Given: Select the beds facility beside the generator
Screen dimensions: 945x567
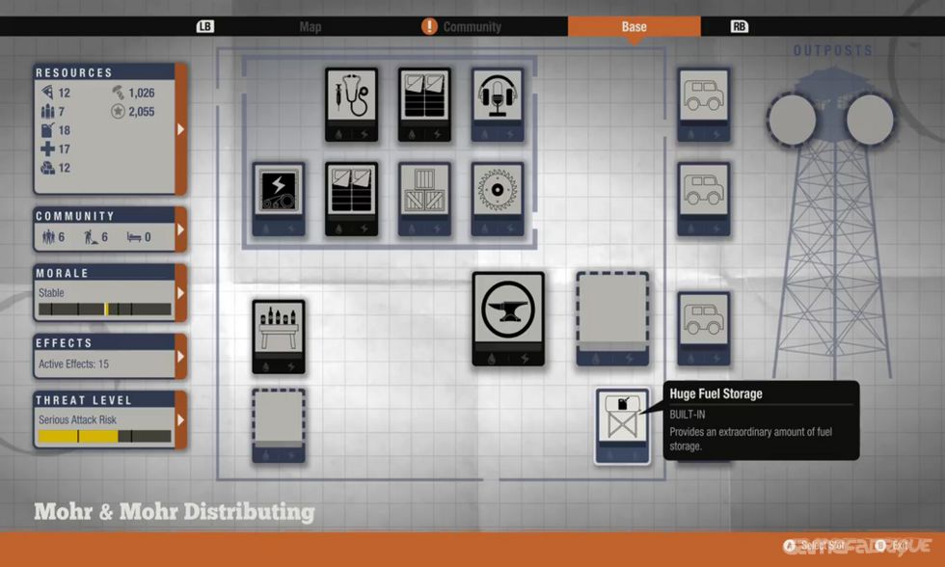Looking at the screenshot, I should tap(351, 199).
